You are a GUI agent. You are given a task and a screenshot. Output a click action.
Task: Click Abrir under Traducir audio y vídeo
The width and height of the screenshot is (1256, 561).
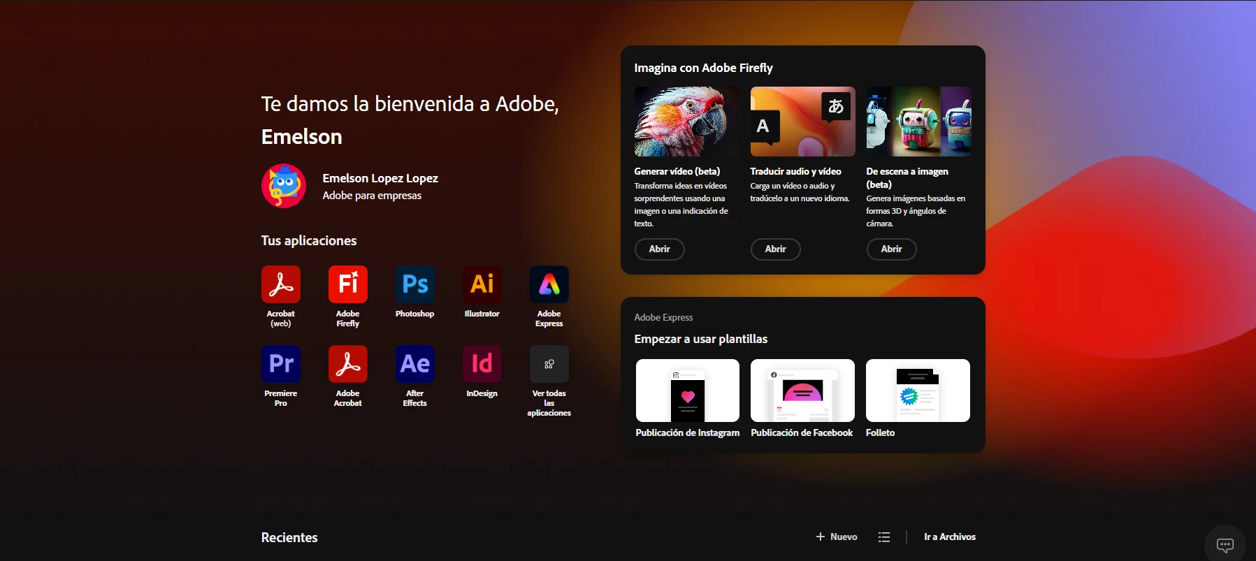point(775,249)
